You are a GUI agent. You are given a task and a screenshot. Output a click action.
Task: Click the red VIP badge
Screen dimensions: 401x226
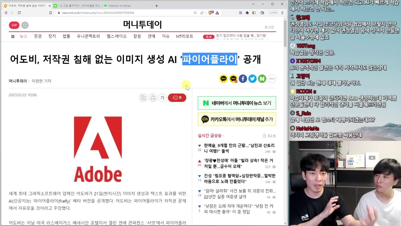(14, 25)
